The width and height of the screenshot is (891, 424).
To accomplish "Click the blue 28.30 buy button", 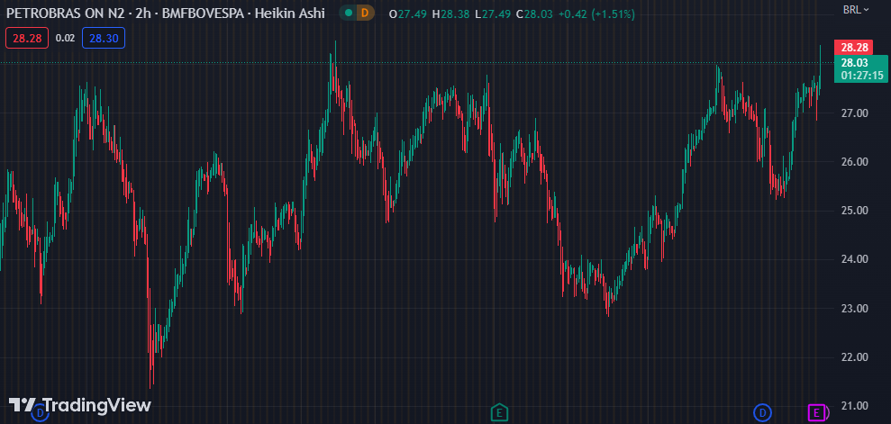I will pyautogui.click(x=104, y=38).
